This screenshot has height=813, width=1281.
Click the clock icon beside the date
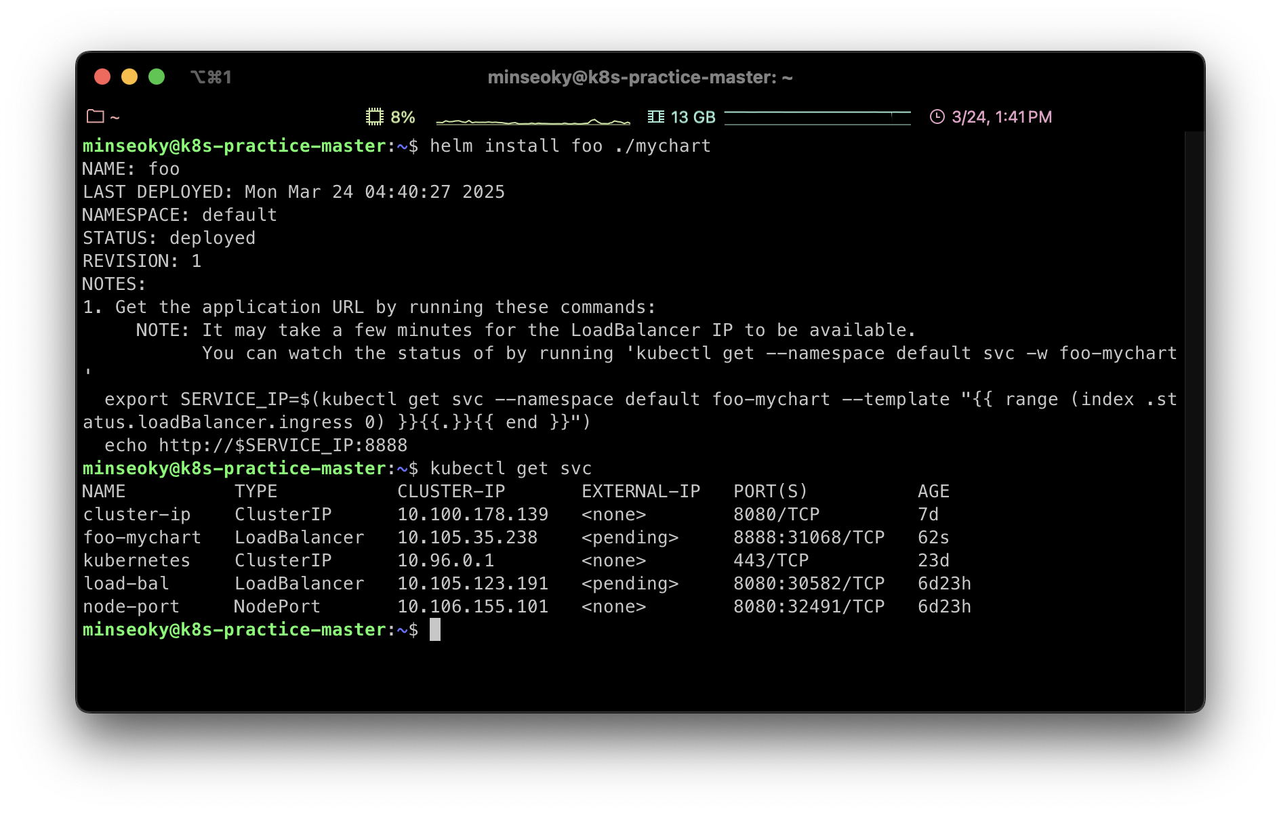[x=937, y=117]
